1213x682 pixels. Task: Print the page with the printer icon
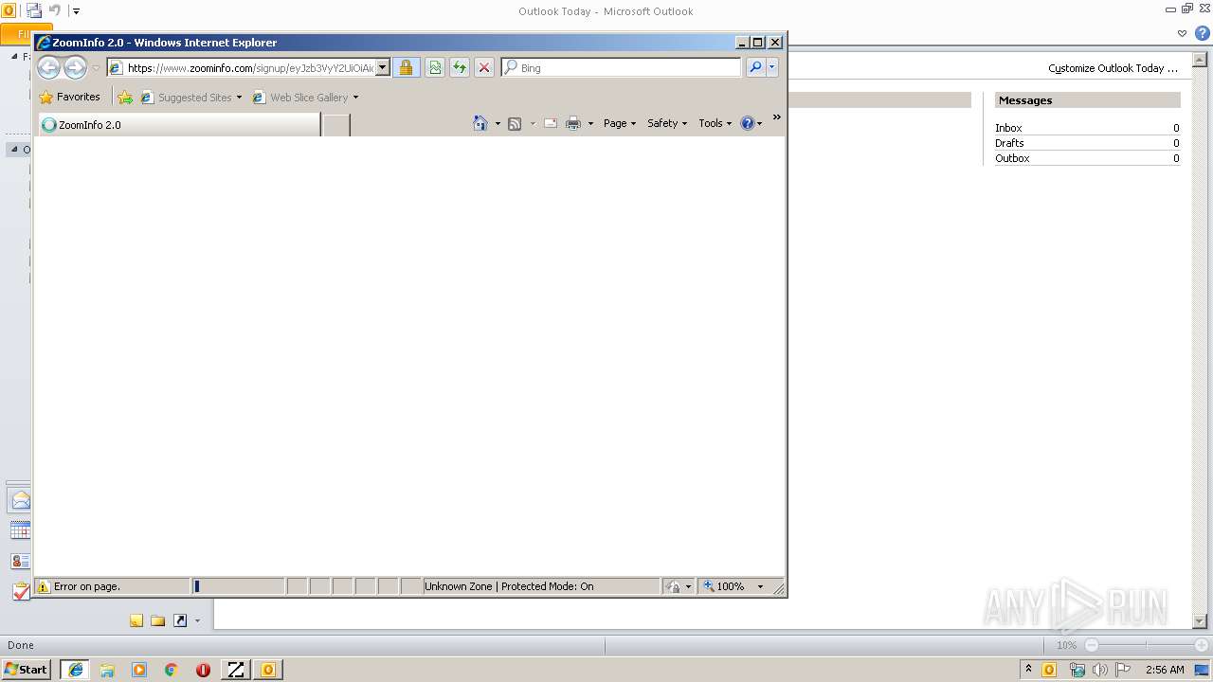[573, 123]
